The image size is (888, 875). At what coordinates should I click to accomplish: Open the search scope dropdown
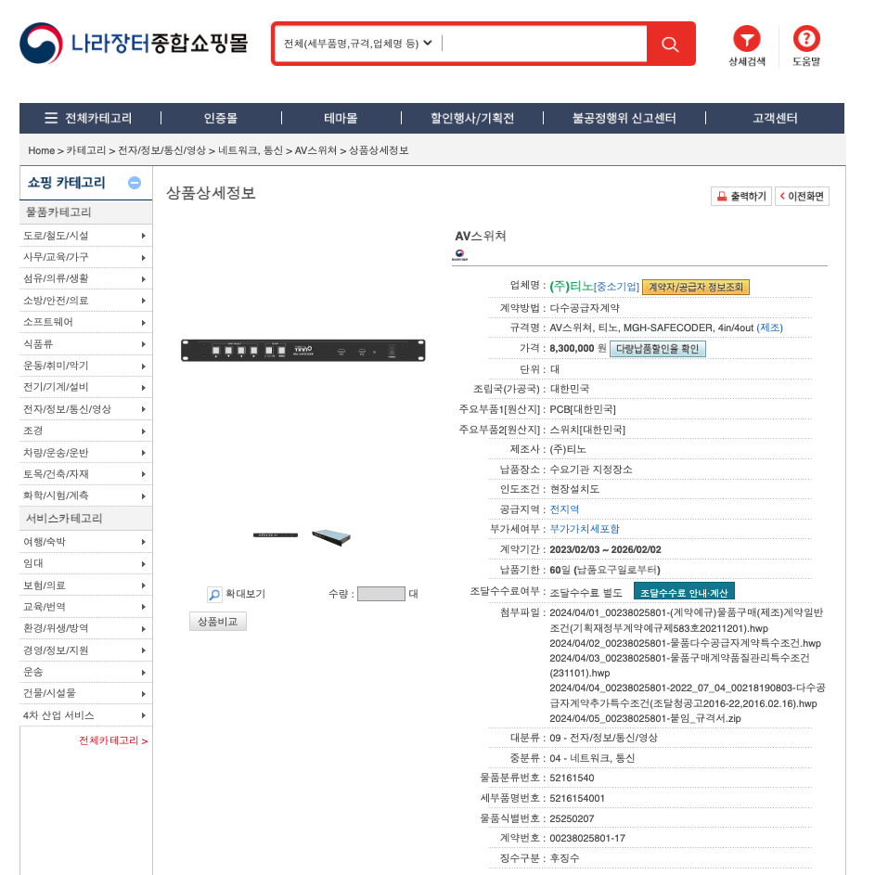(x=358, y=44)
